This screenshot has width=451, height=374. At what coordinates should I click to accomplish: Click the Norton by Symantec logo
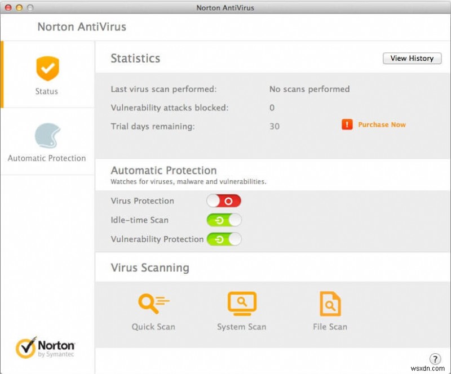click(x=46, y=348)
